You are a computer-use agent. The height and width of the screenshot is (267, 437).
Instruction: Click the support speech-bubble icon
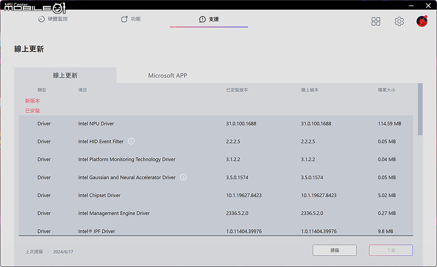[203, 19]
